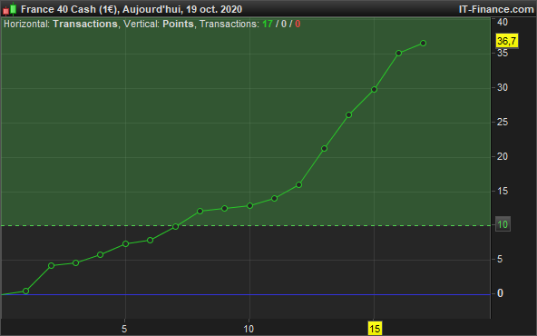The height and width of the screenshot is (336, 537).
Task: Open the IT-Finance.com link
Action: (496, 9)
